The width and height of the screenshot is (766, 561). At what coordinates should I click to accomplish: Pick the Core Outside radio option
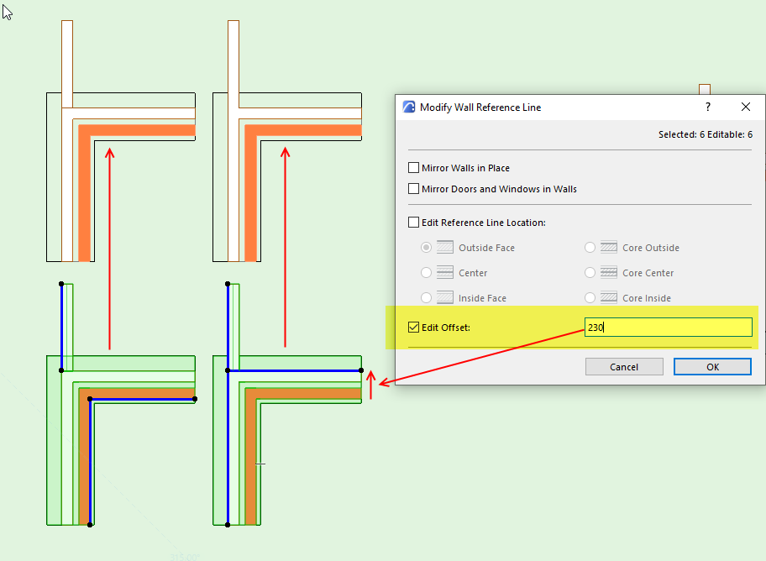(590, 247)
